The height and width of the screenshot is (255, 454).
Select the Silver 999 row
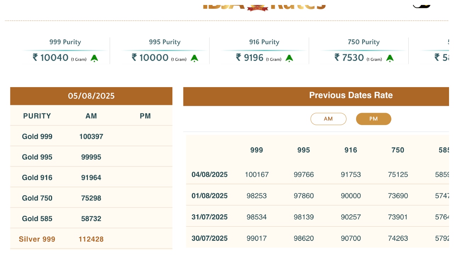[37, 239]
